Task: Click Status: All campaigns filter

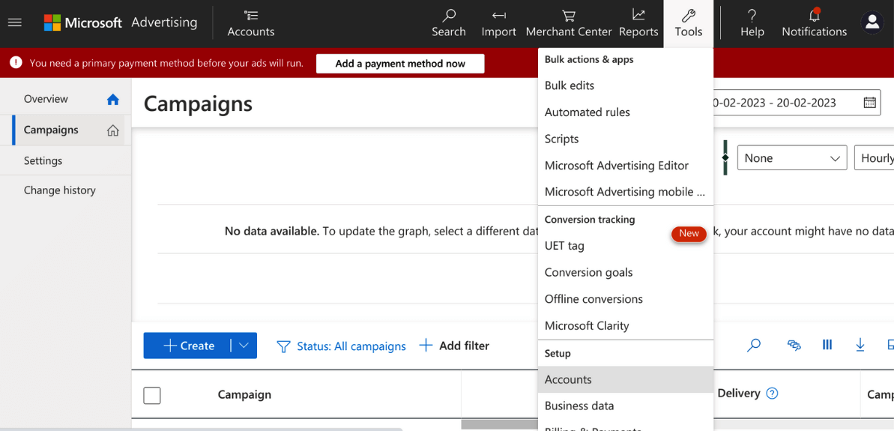Action: 351,346
